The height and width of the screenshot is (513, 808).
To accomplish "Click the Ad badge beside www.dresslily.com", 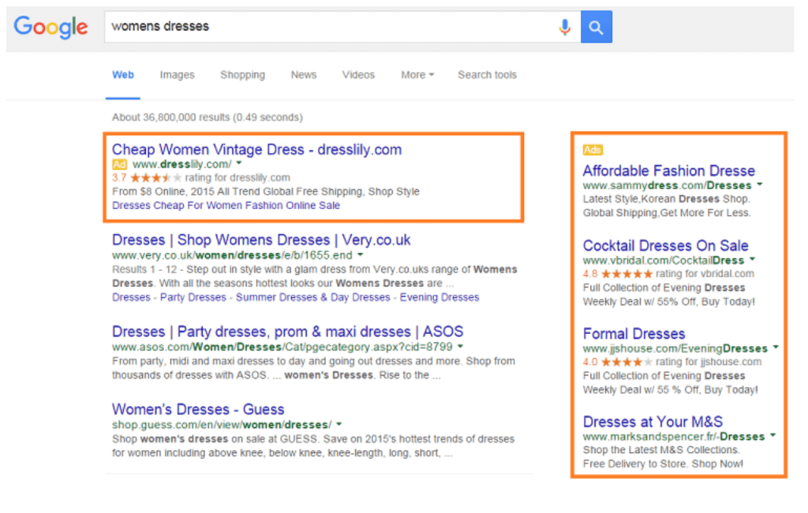I will pos(119,165).
